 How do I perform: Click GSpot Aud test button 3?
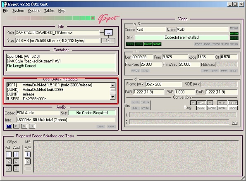point(16,168)
